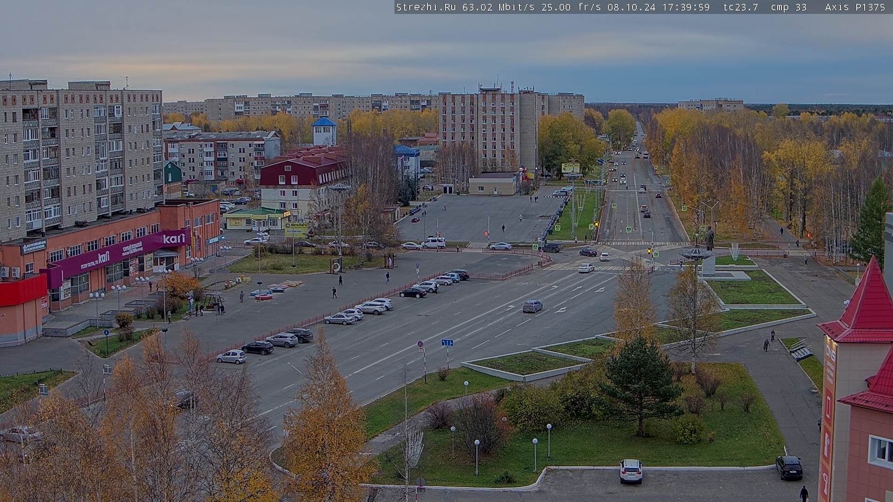This screenshot has width=893, height=502.
Task: Select the time stamp 17:39:59
Action: coord(686,7)
